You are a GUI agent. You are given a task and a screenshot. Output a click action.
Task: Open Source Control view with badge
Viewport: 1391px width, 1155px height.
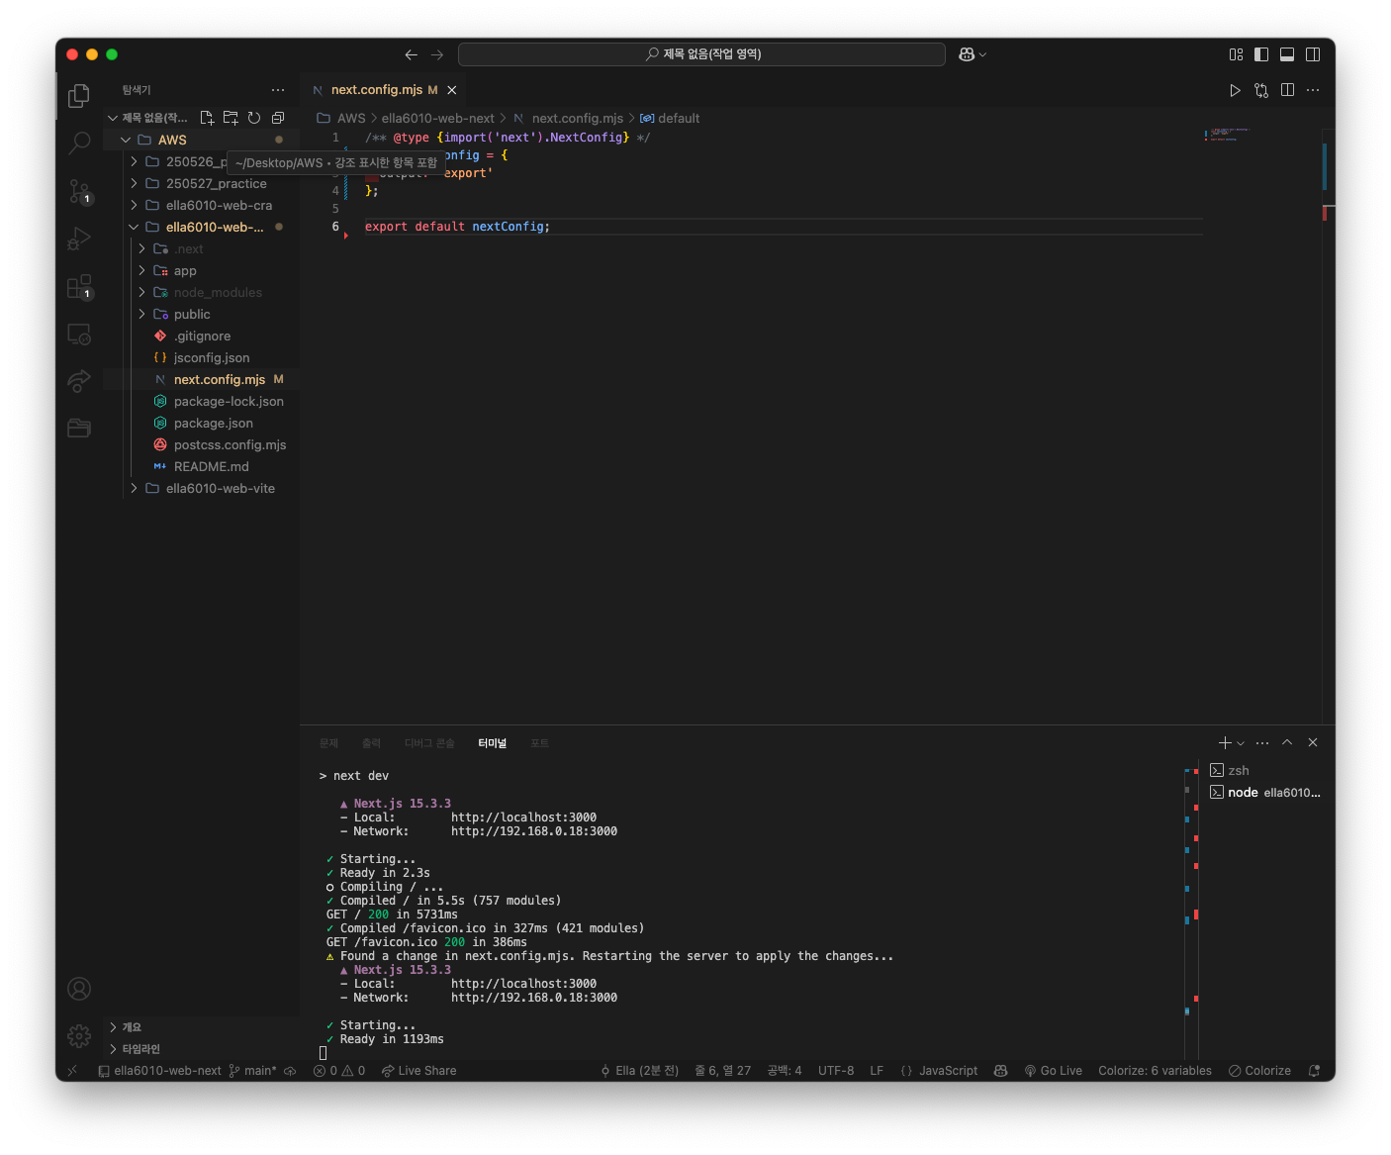pos(79,191)
